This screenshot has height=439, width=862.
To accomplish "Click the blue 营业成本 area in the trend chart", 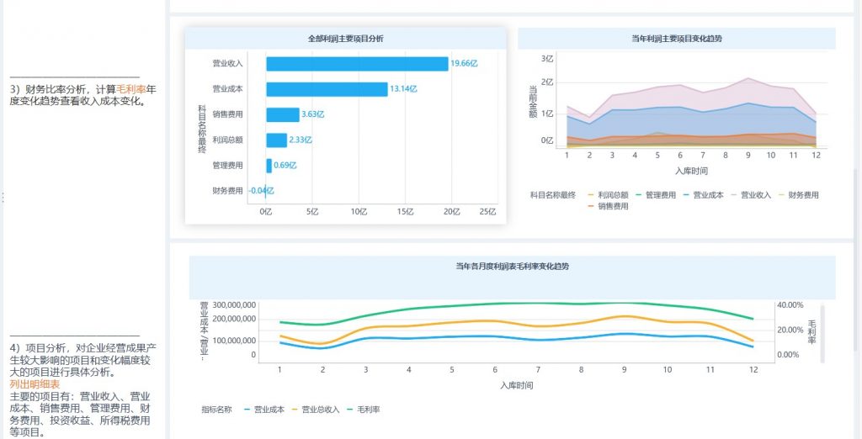I will click(x=692, y=122).
